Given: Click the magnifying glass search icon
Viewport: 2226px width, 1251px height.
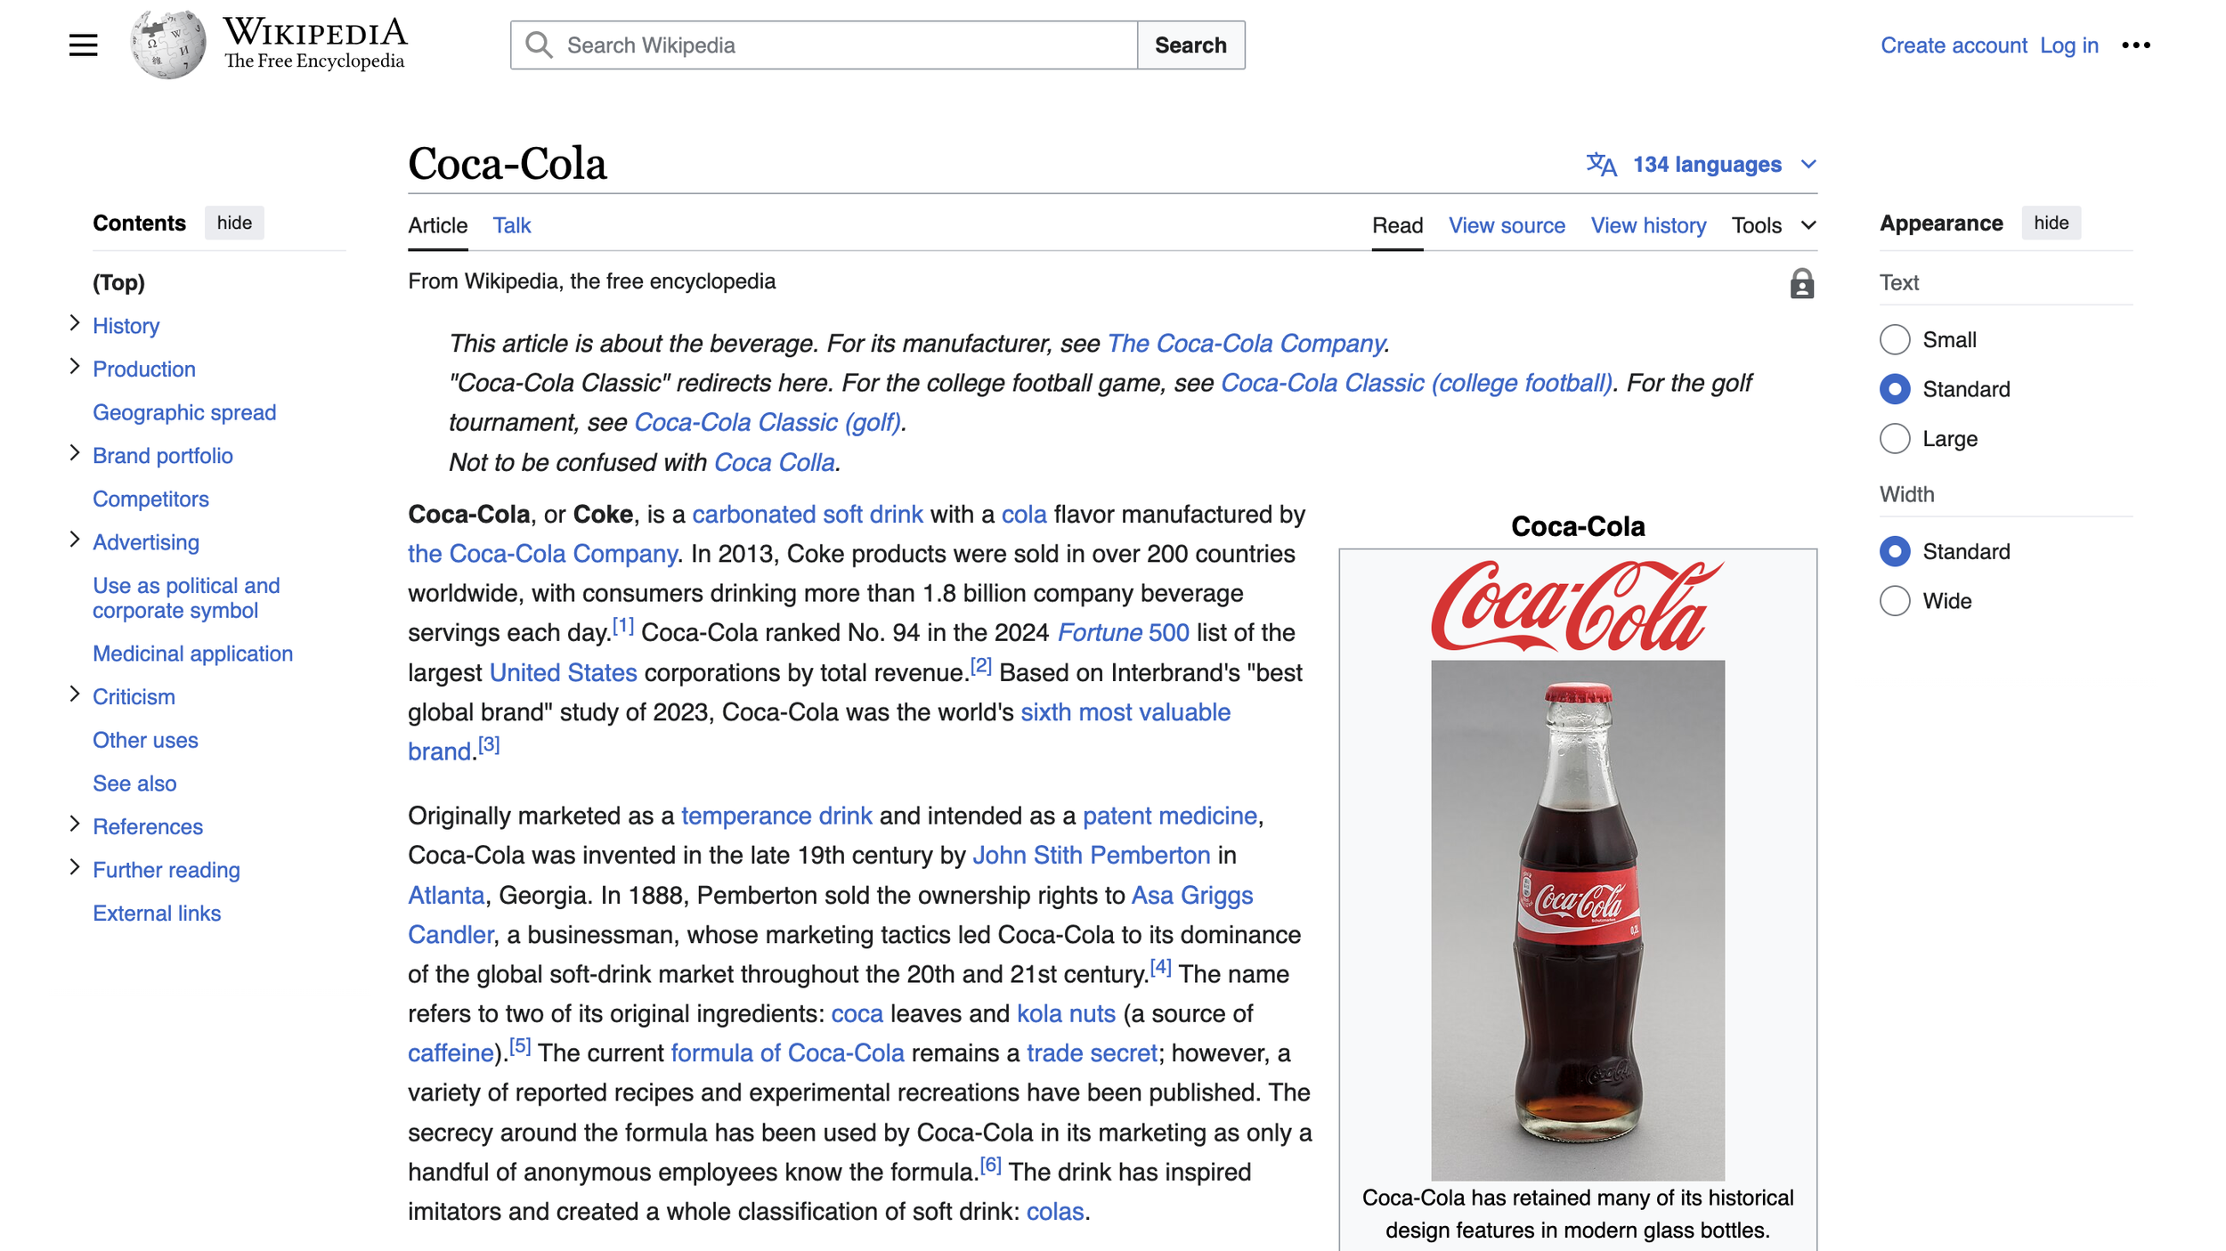Looking at the screenshot, I should point(539,45).
